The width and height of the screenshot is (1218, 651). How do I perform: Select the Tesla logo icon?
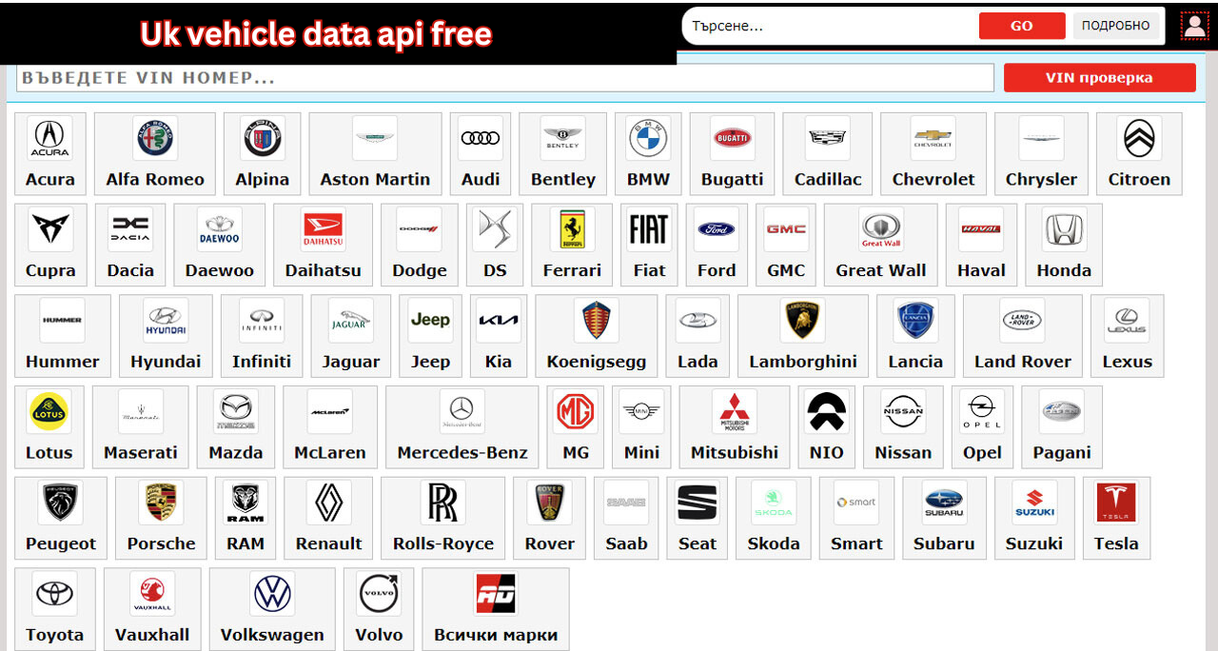1115,503
